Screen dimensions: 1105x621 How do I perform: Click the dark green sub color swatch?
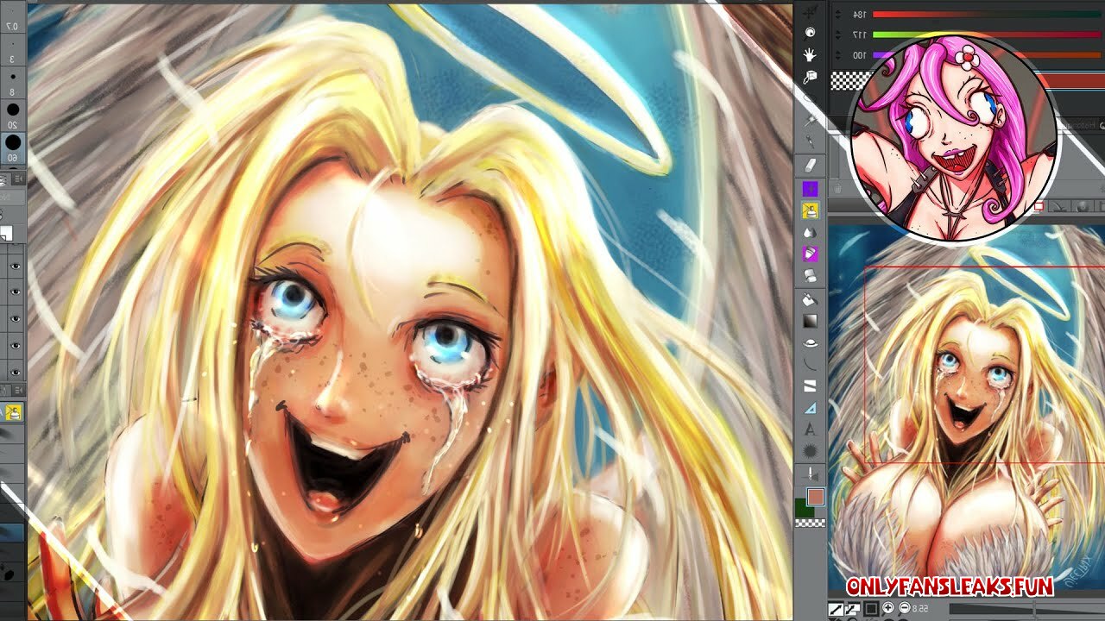click(803, 508)
